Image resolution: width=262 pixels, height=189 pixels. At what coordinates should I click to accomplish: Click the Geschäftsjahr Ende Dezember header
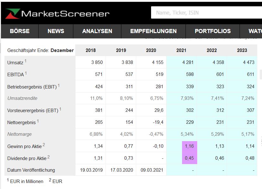pyautogui.click(x=40, y=50)
